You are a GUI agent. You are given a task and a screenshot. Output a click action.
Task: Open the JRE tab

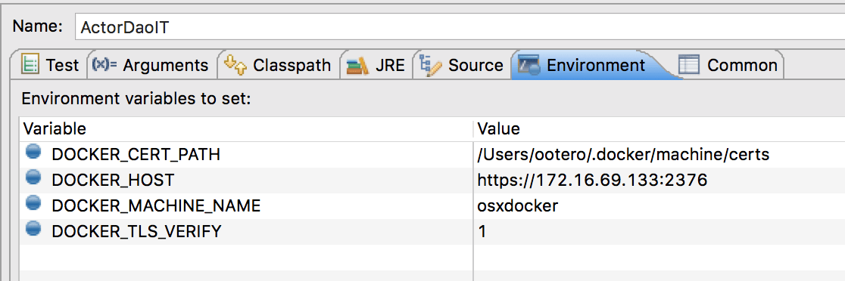click(x=376, y=65)
